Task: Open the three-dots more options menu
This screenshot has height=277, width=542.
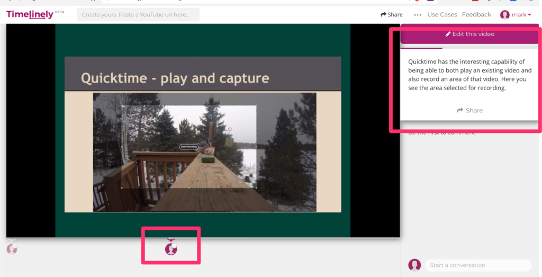Action: pos(418,15)
